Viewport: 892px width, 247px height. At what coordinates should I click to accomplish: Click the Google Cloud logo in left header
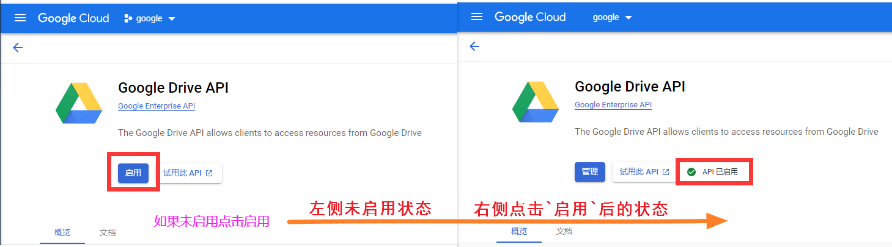point(73,18)
